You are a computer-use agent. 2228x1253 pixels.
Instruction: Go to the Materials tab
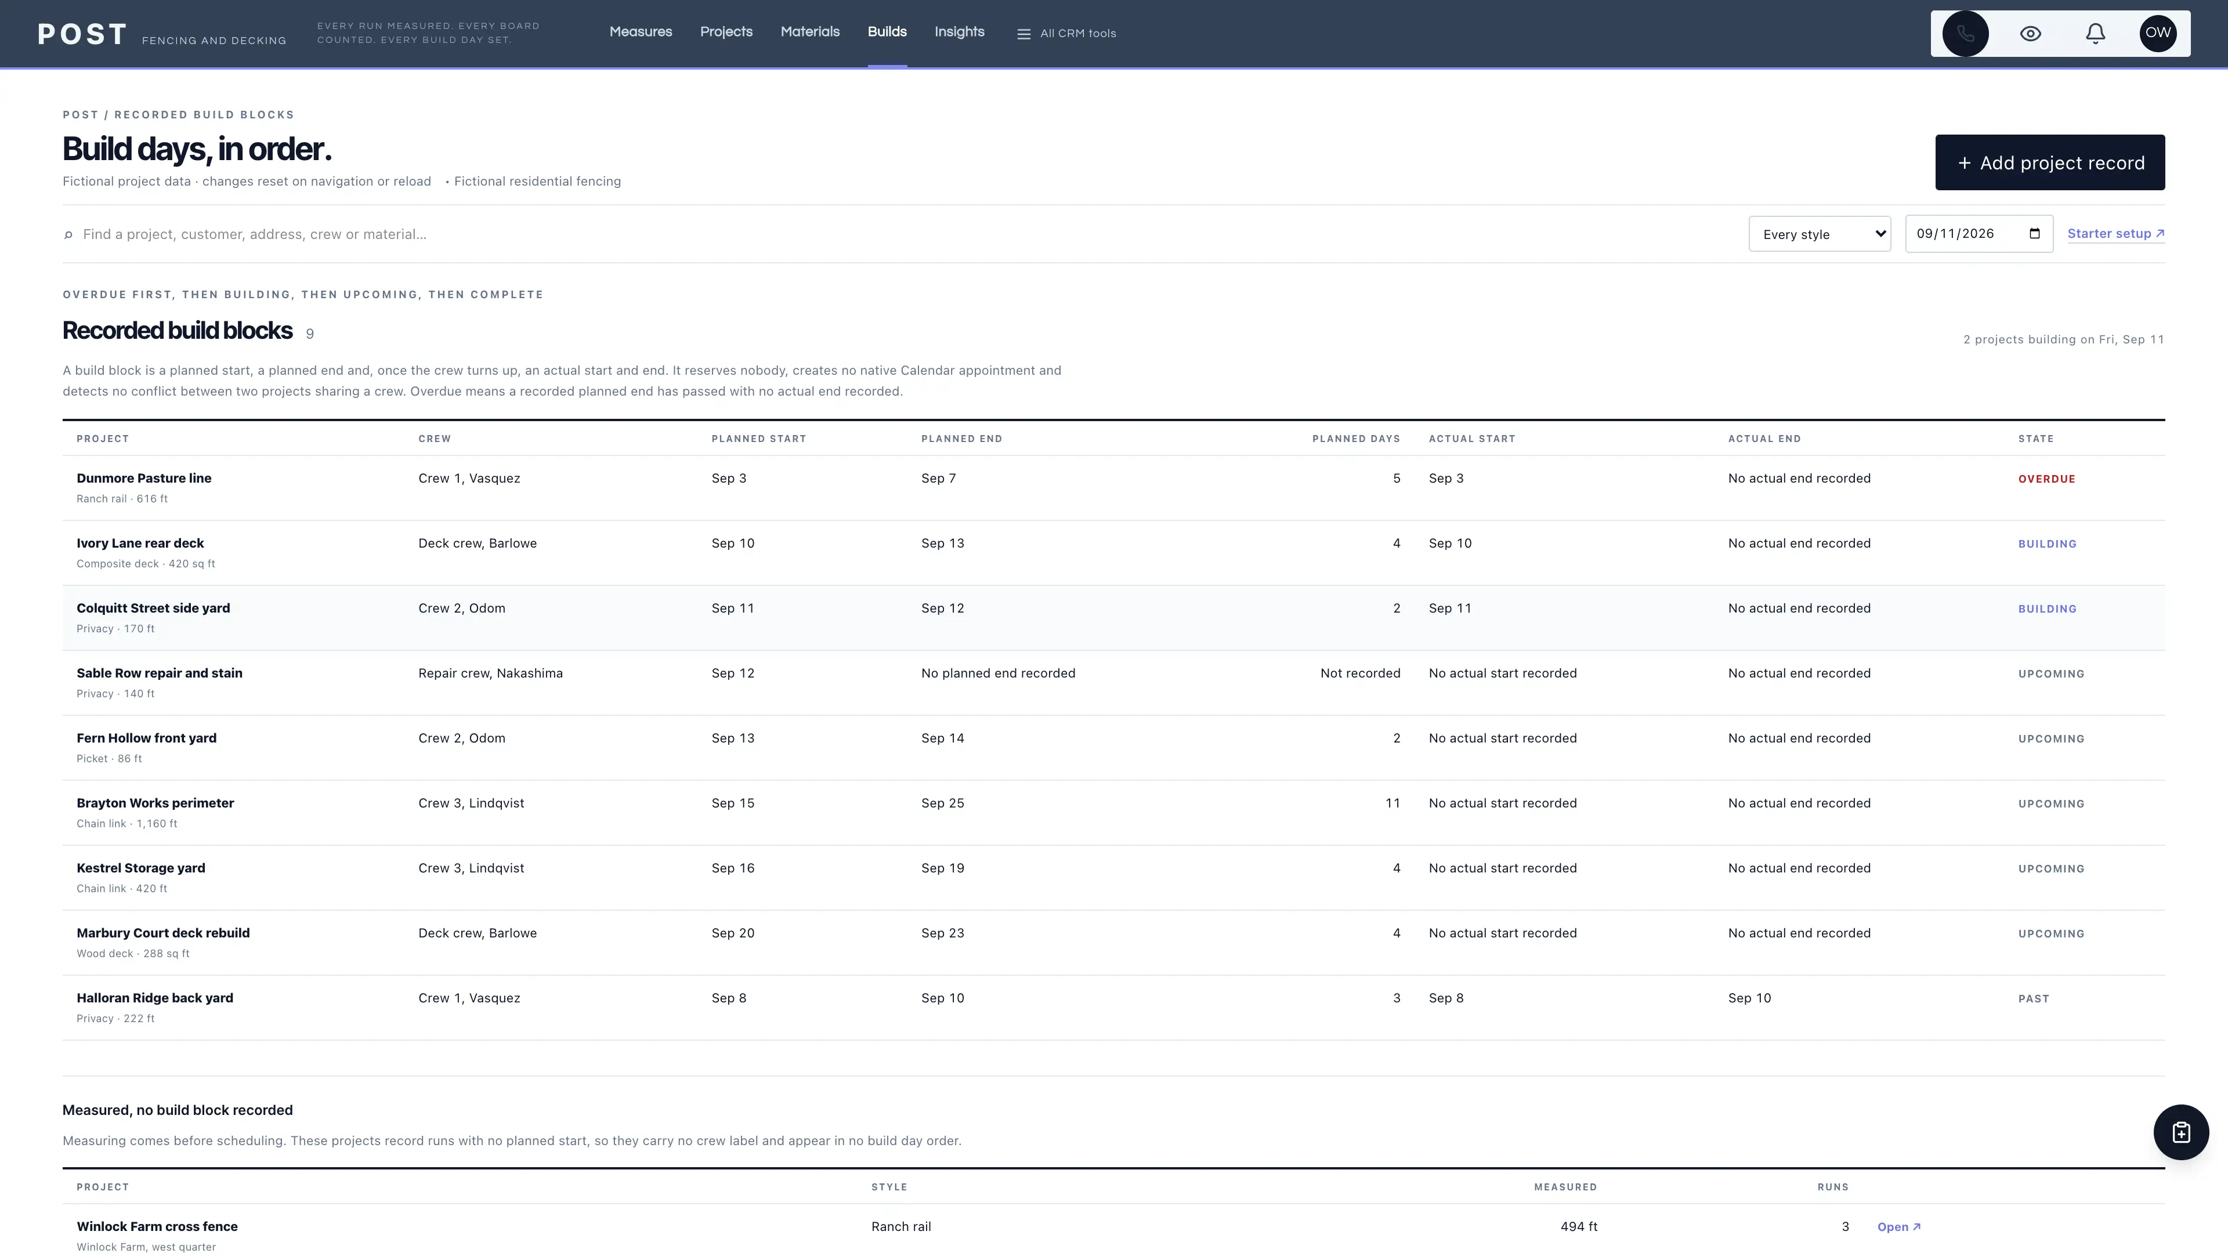(811, 32)
